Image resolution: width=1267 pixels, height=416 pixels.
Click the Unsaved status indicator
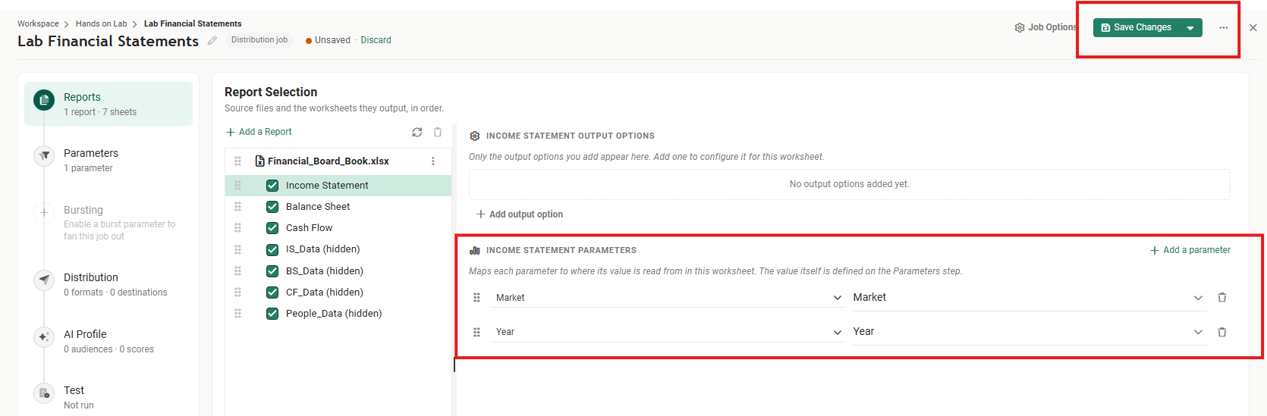coord(328,40)
